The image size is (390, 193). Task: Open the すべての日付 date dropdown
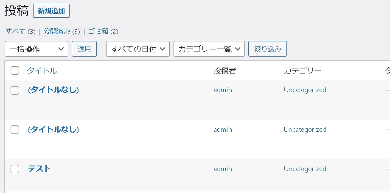click(x=137, y=49)
